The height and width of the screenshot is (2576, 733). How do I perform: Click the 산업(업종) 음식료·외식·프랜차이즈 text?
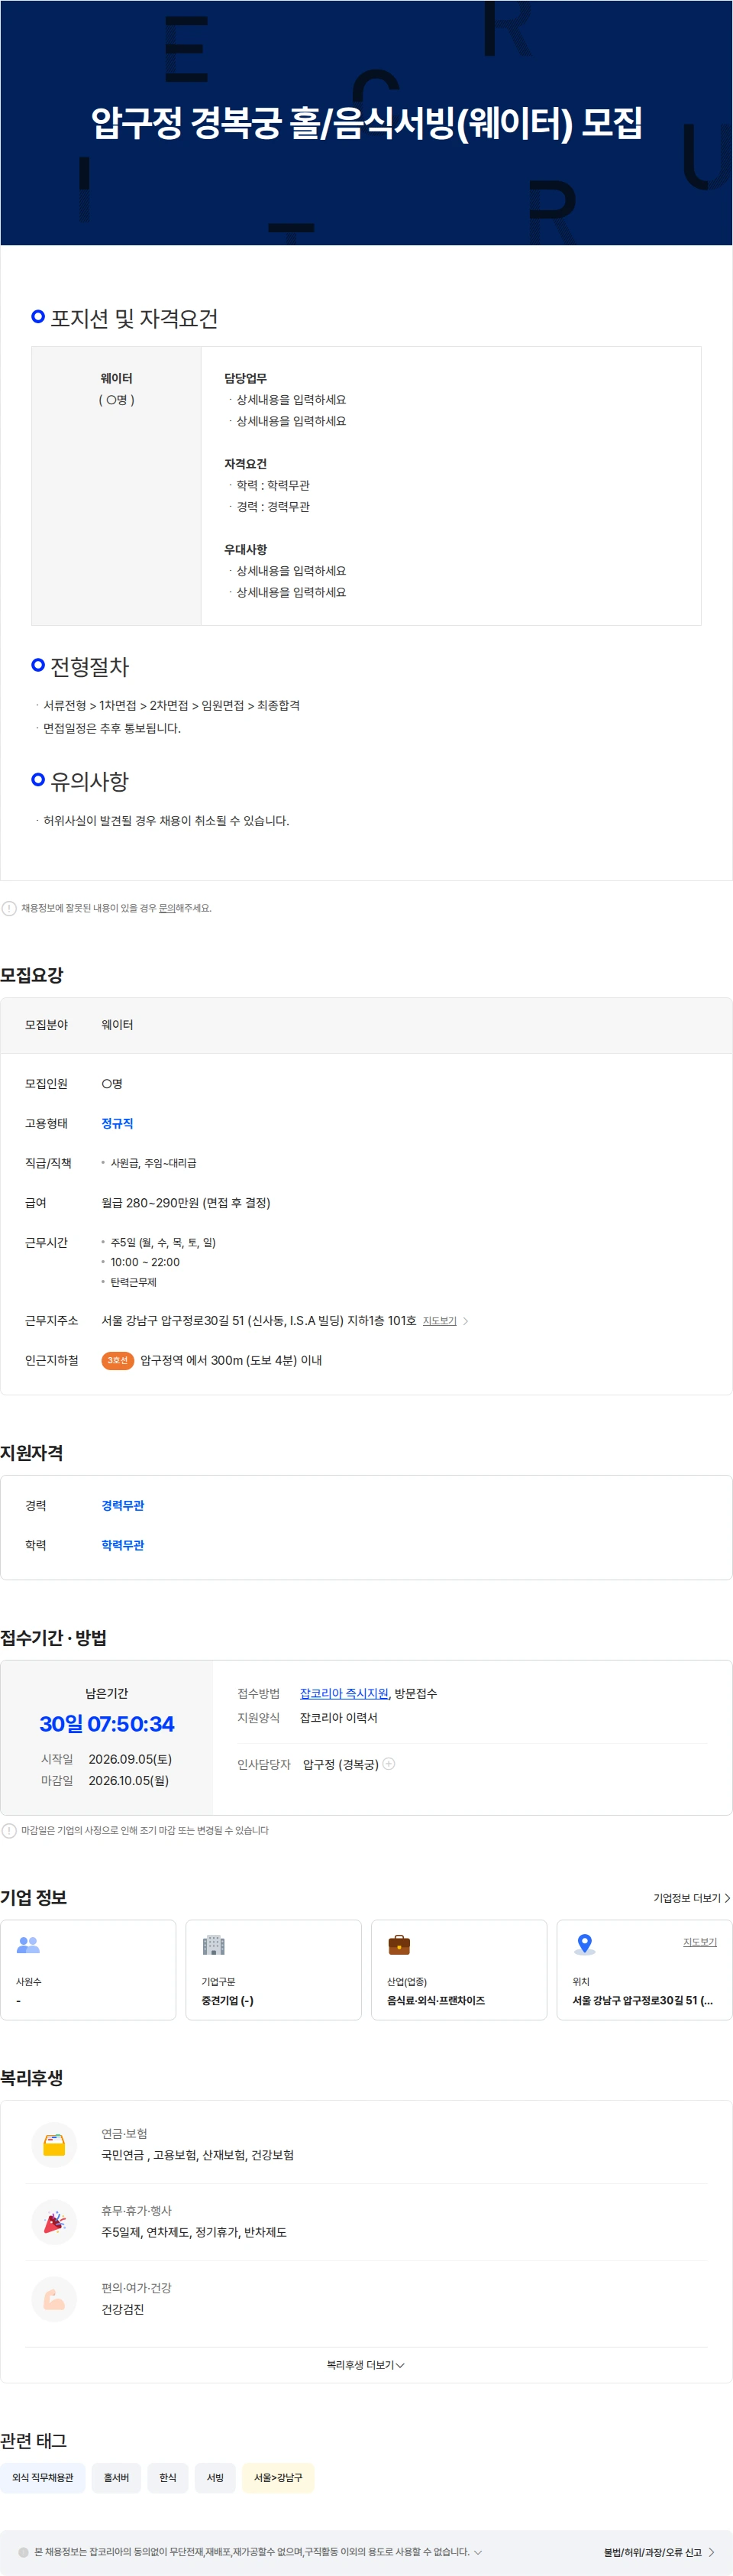[x=435, y=2000]
